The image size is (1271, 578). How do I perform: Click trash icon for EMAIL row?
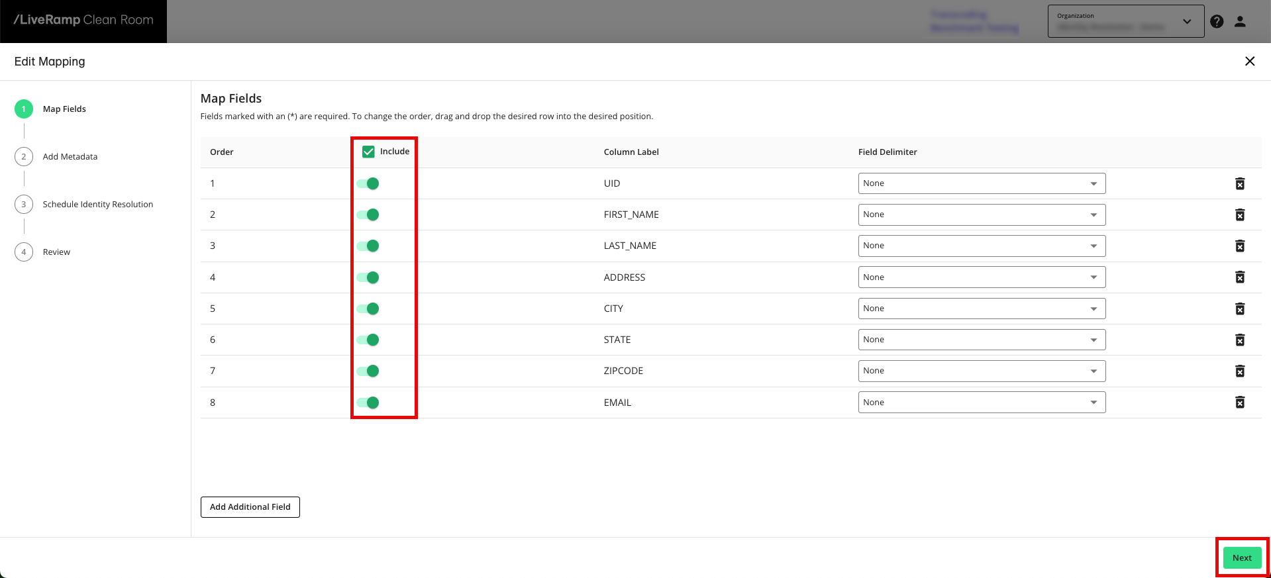pyautogui.click(x=1239, y=403)
